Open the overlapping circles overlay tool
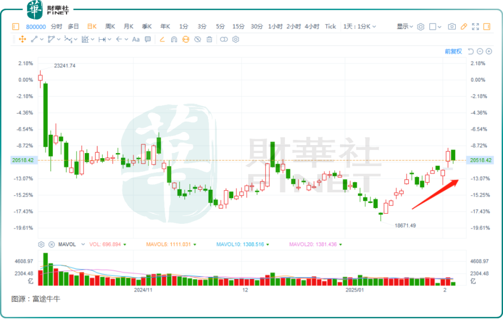Image resolution: width=503 pixels, height=327 pixels. [224, 39]
